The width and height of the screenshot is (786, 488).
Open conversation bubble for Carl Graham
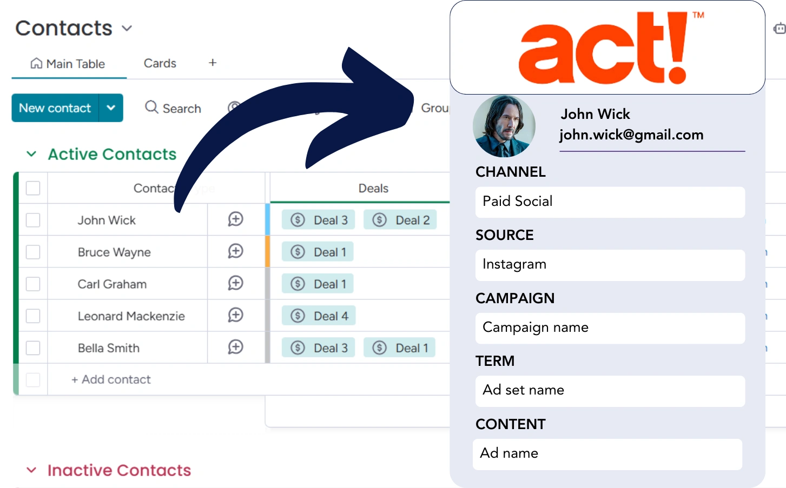235,283
